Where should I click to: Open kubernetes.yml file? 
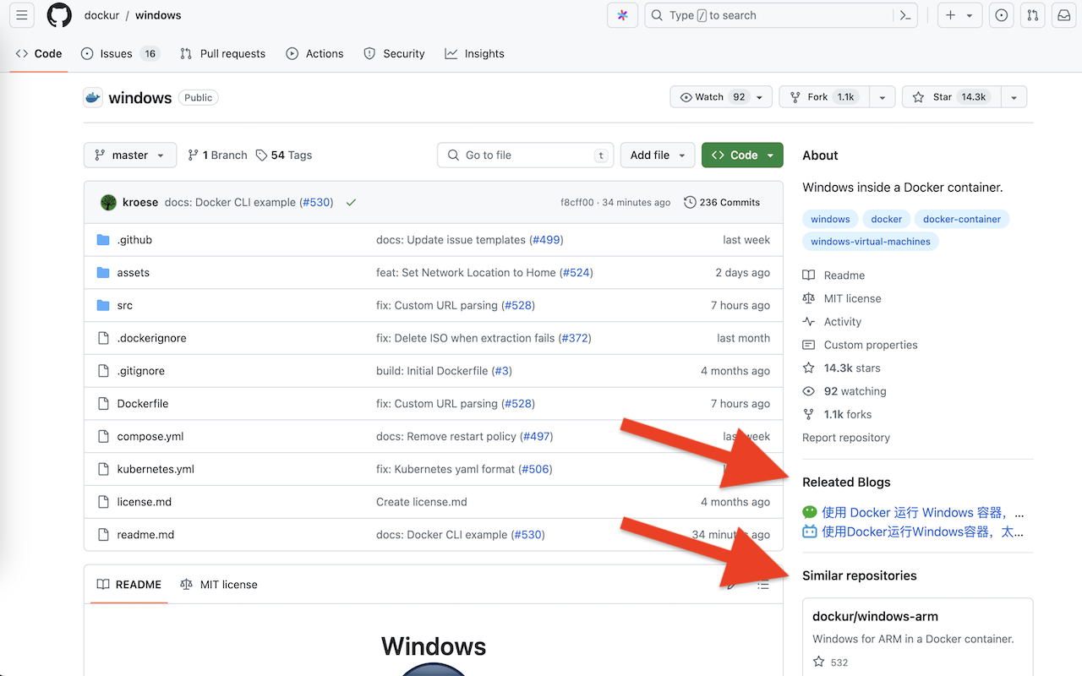pos(156,469)
